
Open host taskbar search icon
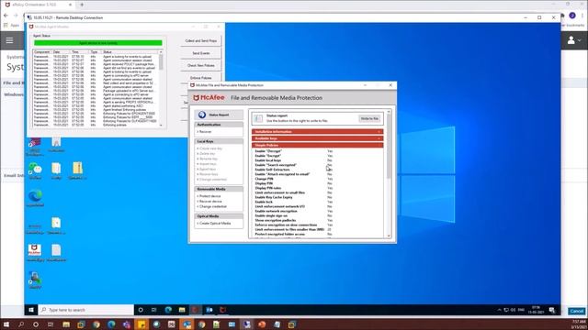click(x=21, y=324)
